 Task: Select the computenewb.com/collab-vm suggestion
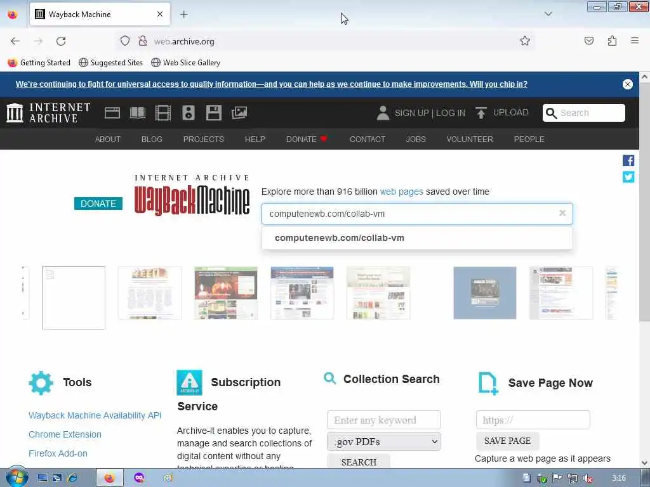tap(417, 238)
